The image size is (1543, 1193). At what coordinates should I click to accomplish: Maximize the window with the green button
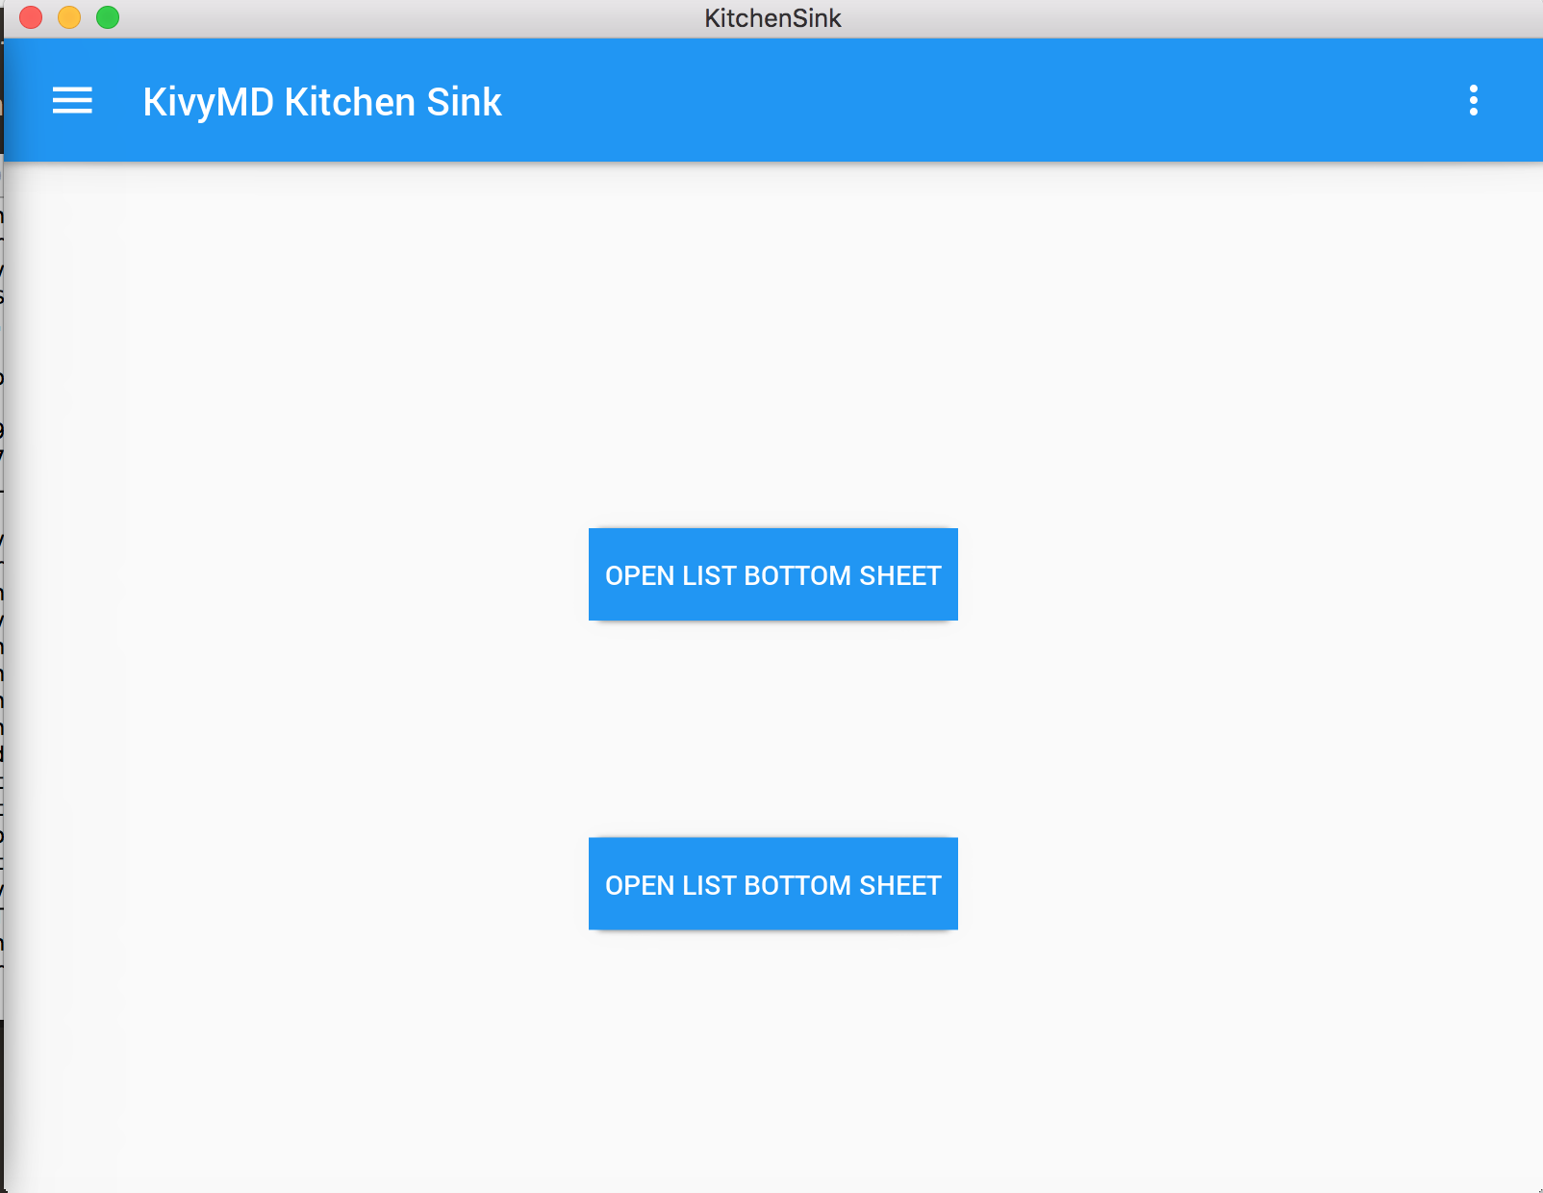[108, 17]
